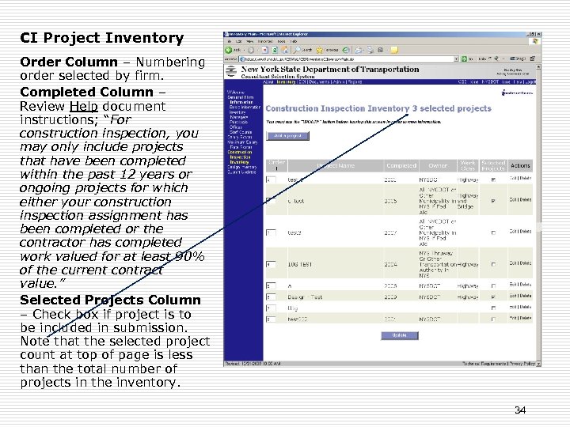Click the green Go arrow icon
The height and width of the screenshot is (427, 570).
(464, 59)
